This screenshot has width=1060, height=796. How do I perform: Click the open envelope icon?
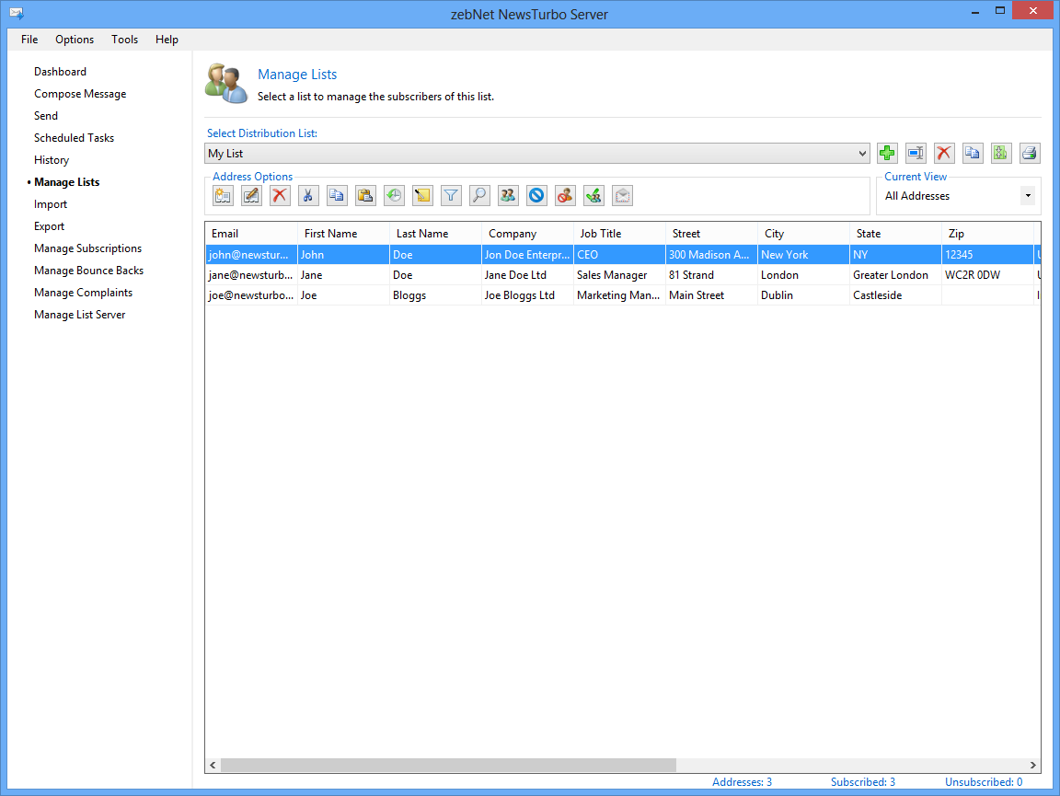(622, 195)
